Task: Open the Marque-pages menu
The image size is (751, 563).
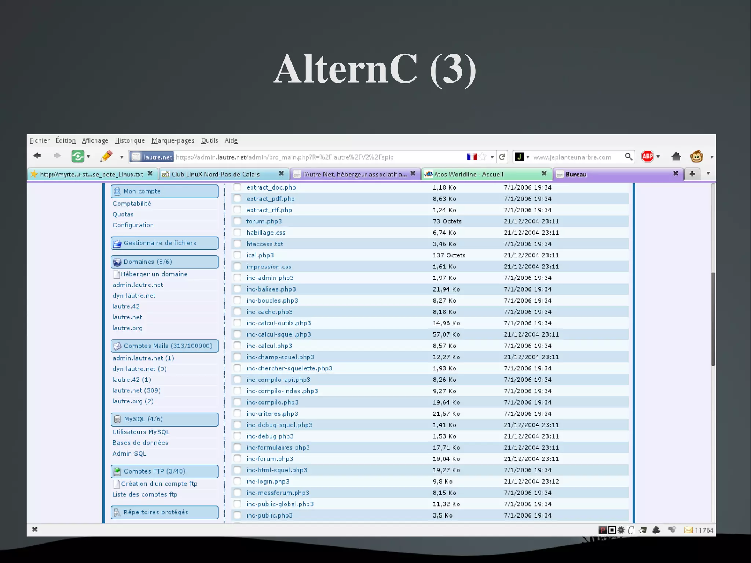Action: (x=173, y=140)
